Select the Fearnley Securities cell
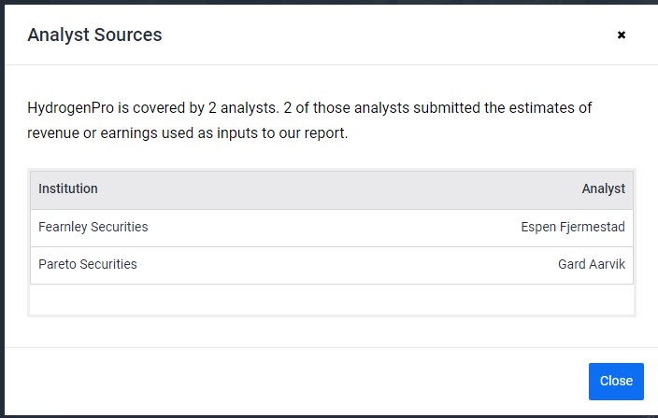Image resolution: width=658 pixels, height=418 pixels. pos(93,227)
